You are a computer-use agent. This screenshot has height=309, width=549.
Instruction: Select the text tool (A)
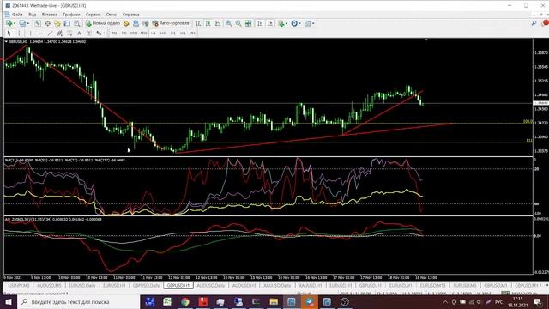pyautogui.click(x=79, y=33)
